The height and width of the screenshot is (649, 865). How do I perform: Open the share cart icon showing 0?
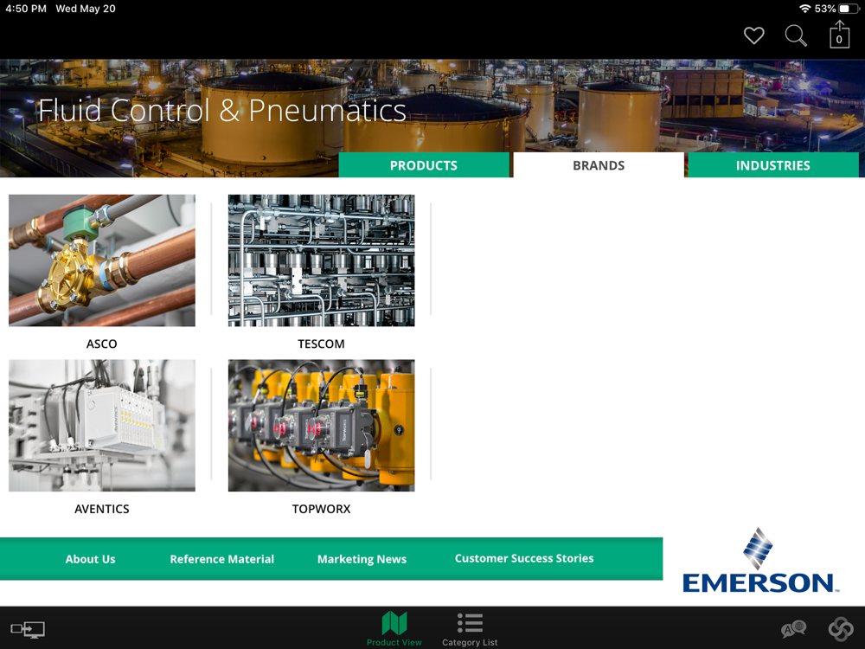[x=839, y=35]
